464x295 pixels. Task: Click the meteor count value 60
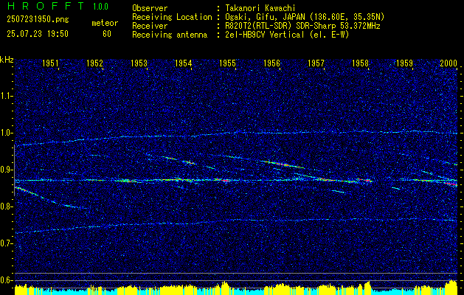[x=107, y=34]
